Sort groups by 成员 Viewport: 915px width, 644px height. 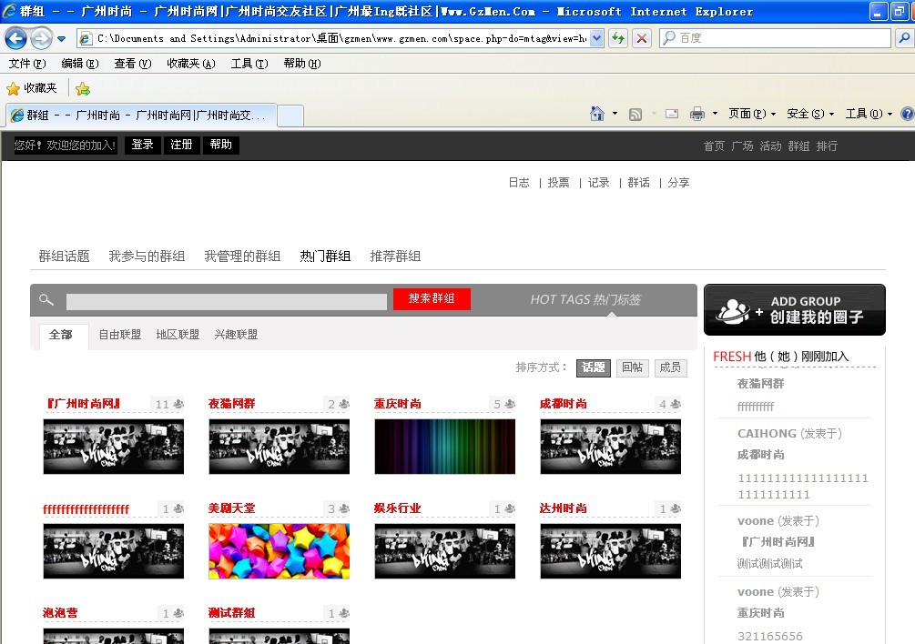click(670, 367)
